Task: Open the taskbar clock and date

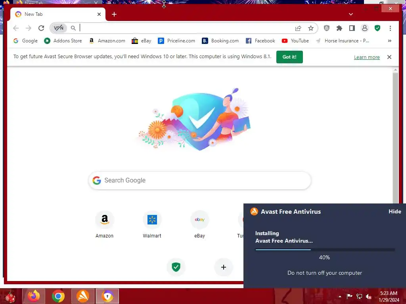Action: pos(389,296)
